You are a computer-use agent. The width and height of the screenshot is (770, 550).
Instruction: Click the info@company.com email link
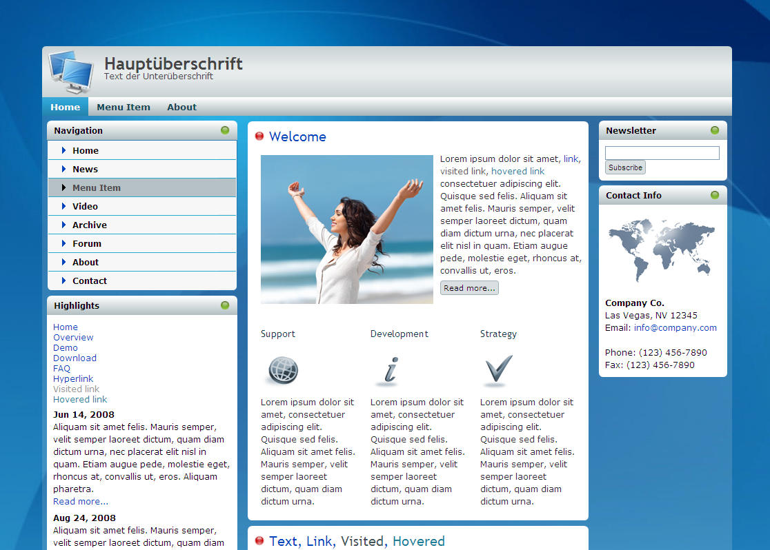[x=675, y=328]
